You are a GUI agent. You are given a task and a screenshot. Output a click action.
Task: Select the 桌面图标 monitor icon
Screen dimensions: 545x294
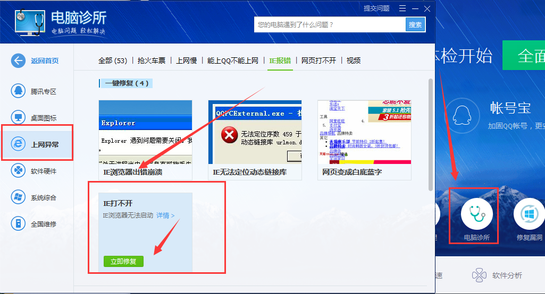pyautogui.click(x=18, y=118)
